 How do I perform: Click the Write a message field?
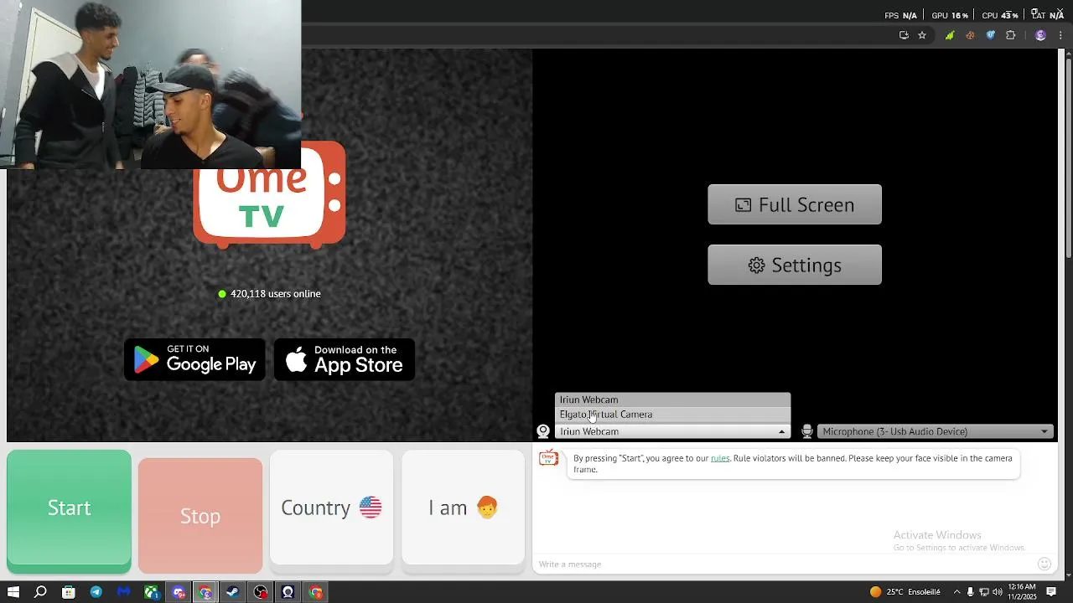[784, 564]
